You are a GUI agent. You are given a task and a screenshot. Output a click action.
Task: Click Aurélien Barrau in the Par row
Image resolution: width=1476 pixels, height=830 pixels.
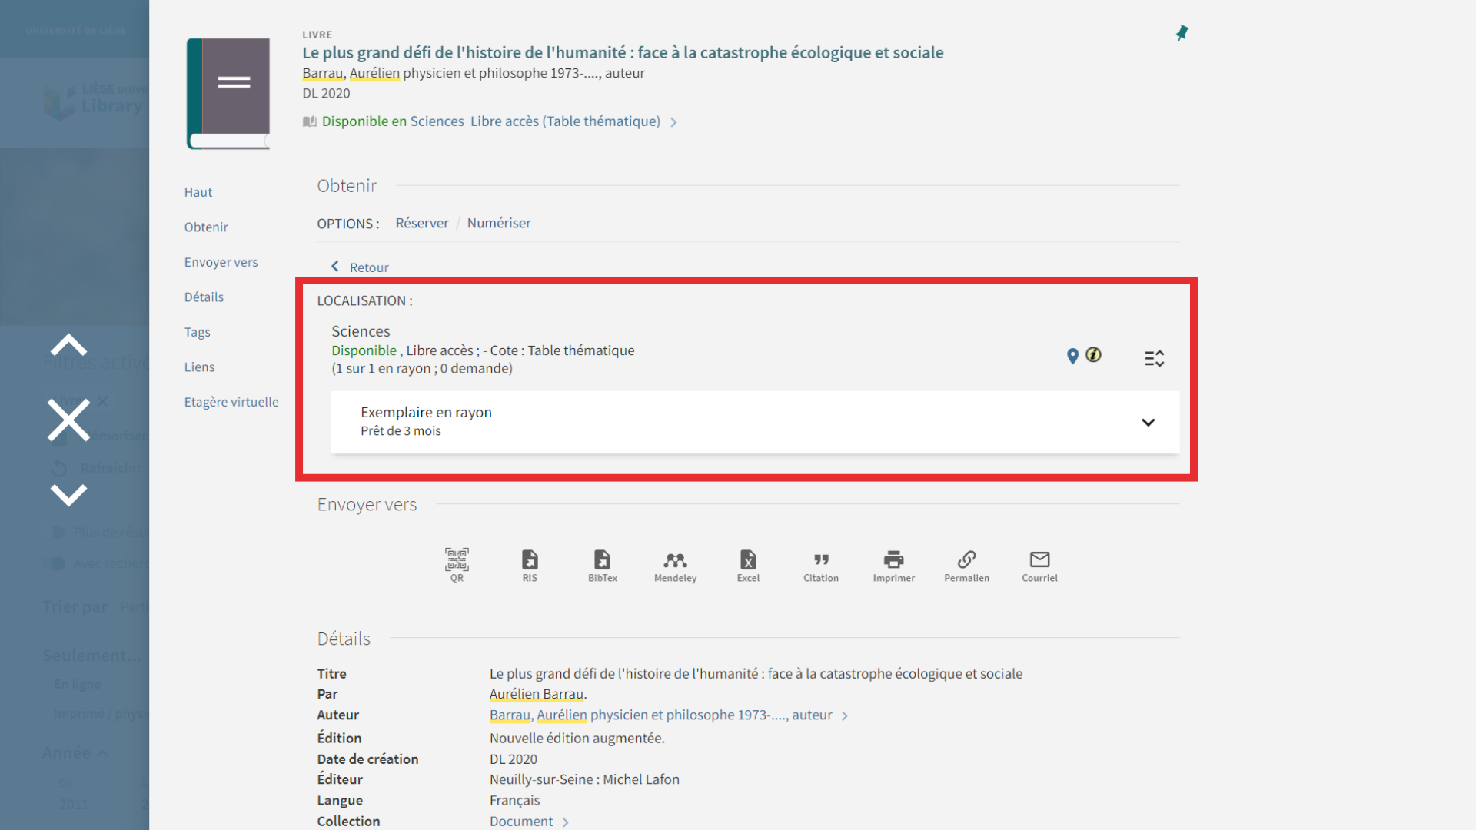pyautogui.click(x=537, y=694)
